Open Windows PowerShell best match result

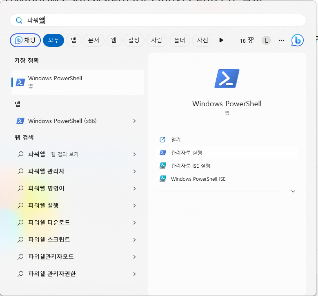pyautogui.click(x=78, y=82)
